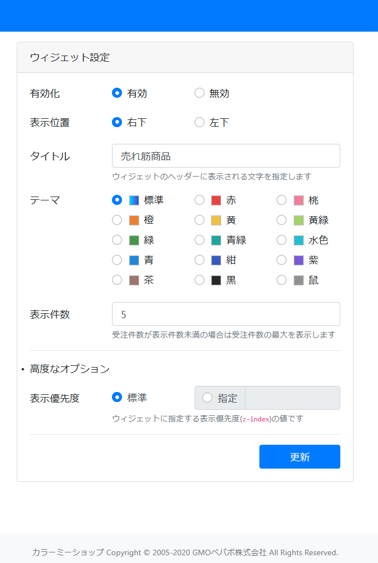Click the 更新 update button
Image resolution: width=378 pixels, height=563 pixels.
click(x=299, y=457)
